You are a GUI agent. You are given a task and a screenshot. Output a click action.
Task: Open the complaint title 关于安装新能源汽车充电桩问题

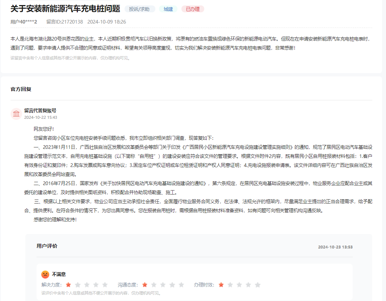pos(64,9)
